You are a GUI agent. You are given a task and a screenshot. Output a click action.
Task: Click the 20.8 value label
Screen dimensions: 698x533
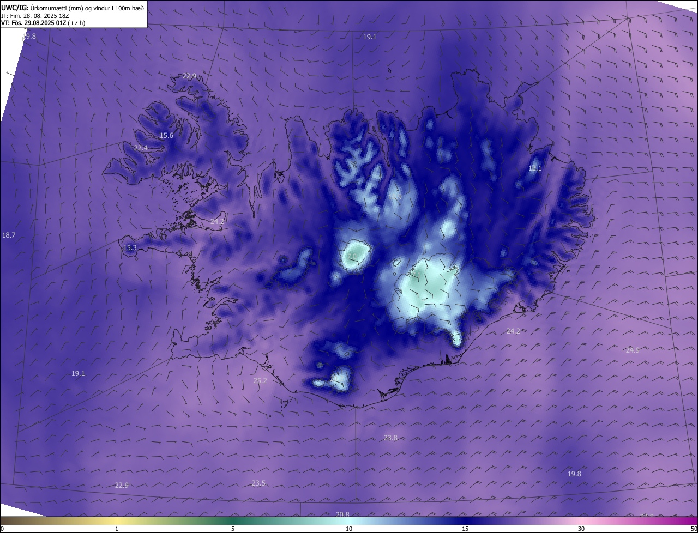pos(342,514)
